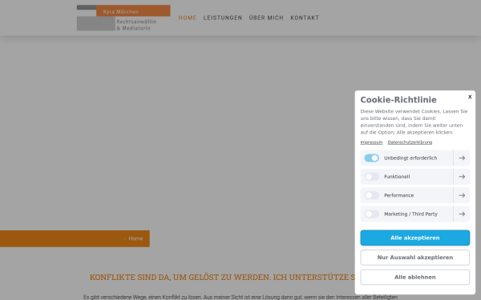Open the LEISTUNGEN menu item
Viewport: 481px width, 300px height.
point(223,18)
